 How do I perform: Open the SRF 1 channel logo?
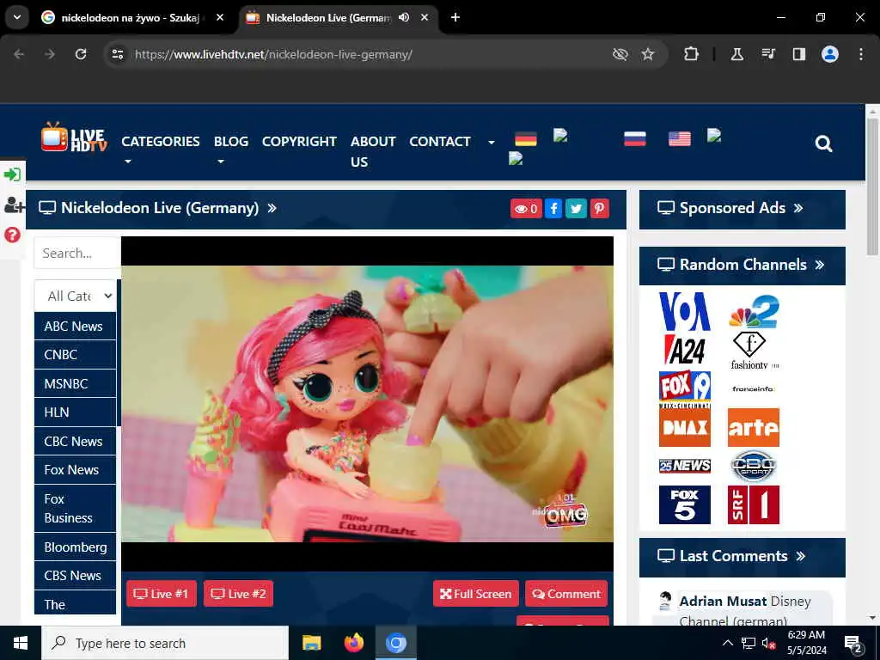(x=754, y=504)
